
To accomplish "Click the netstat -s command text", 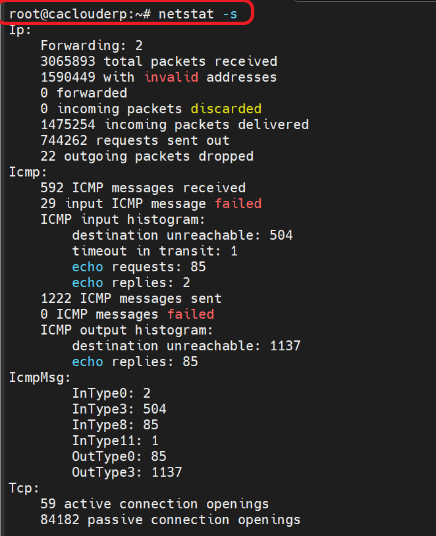I will pos(198,14).
